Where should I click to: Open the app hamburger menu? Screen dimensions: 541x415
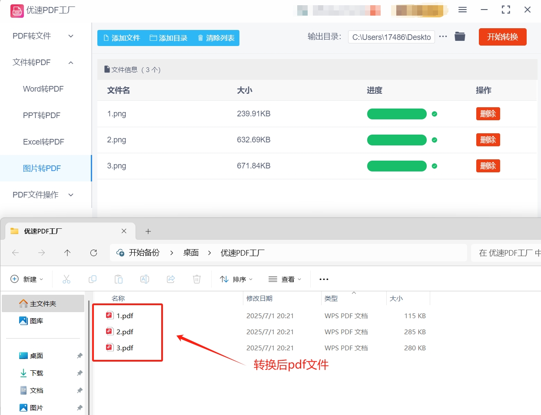pyautogui.click(x=462, y=10)
